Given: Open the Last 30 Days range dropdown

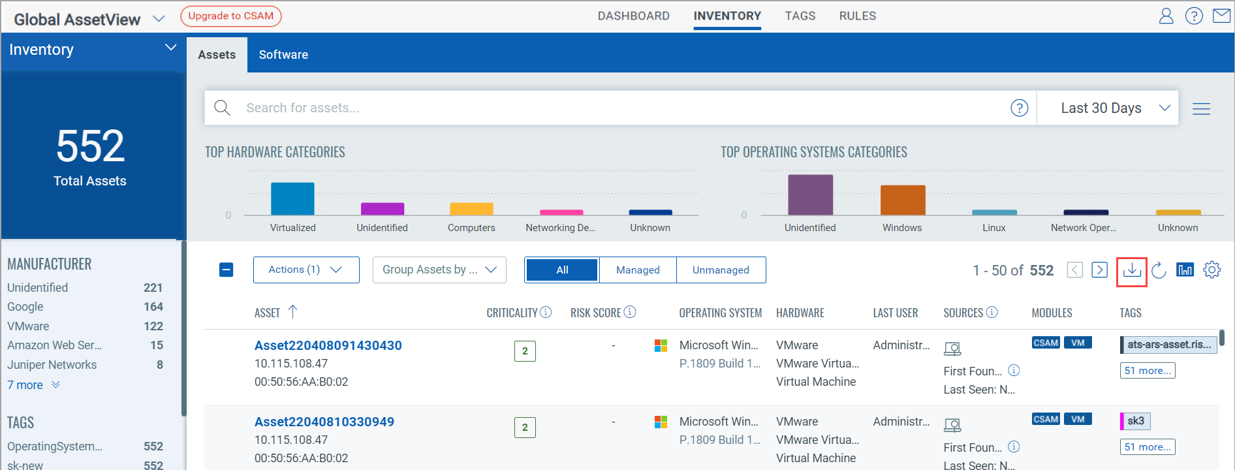Looking at the screenshot, I should [x=1114, y=108].
